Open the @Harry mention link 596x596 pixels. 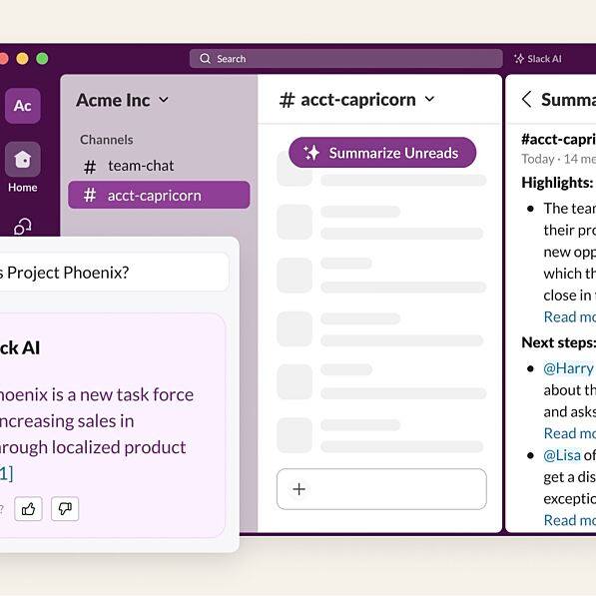(568, 368)
